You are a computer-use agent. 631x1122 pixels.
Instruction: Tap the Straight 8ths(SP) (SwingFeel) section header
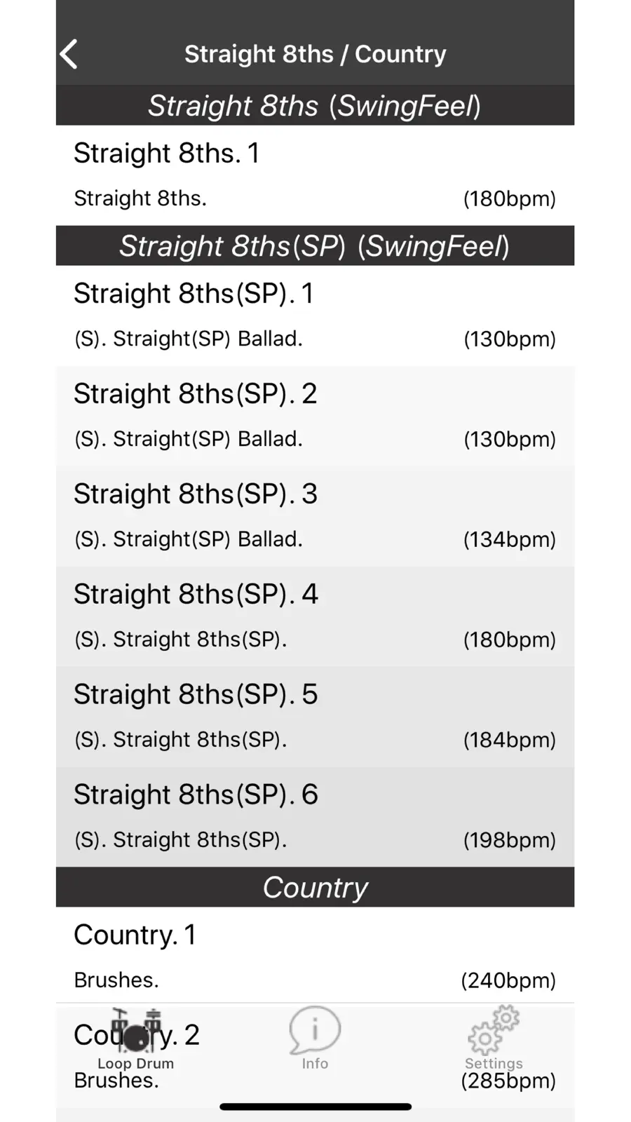[x=315, y=246]
